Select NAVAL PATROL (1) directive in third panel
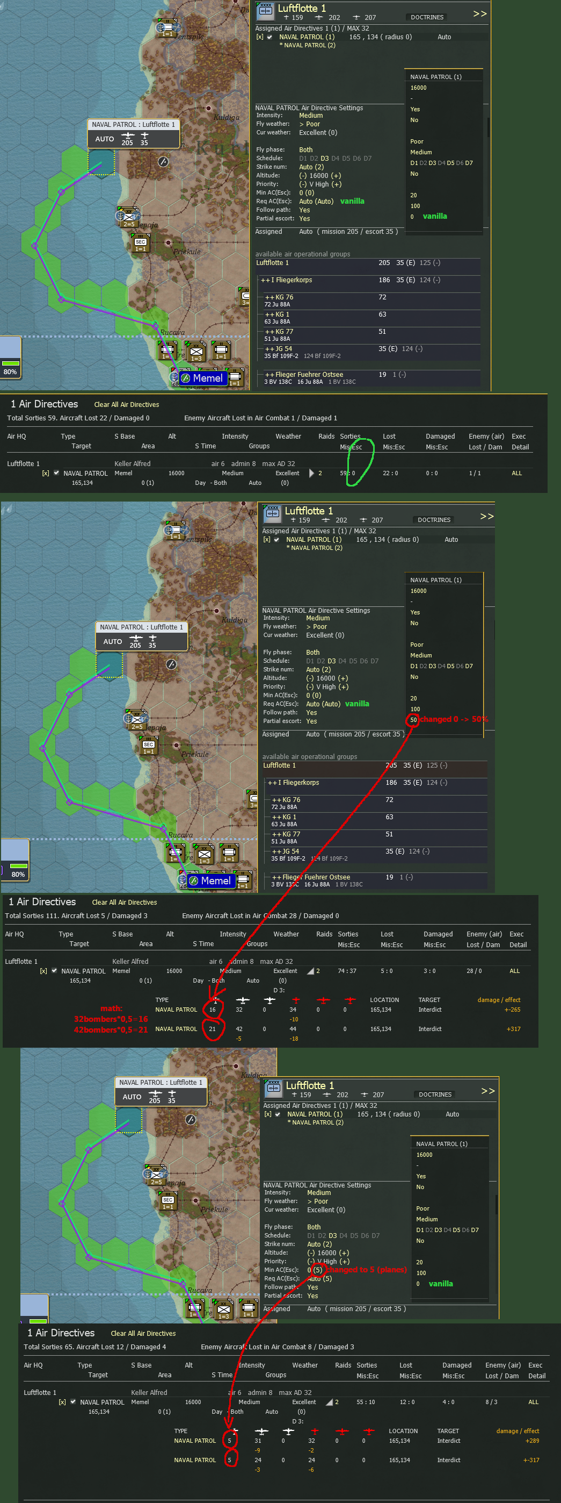This screenshot has height=1503, width=561. point(315,1114)
